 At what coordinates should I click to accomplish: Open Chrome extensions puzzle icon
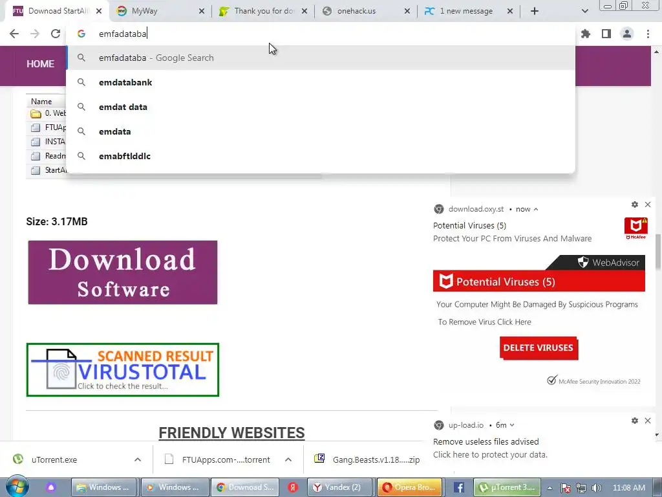point(586,34)
